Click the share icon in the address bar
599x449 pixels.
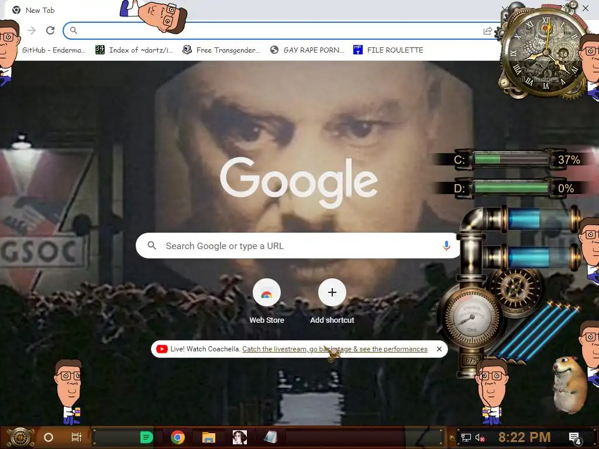[x=487, y=31]
